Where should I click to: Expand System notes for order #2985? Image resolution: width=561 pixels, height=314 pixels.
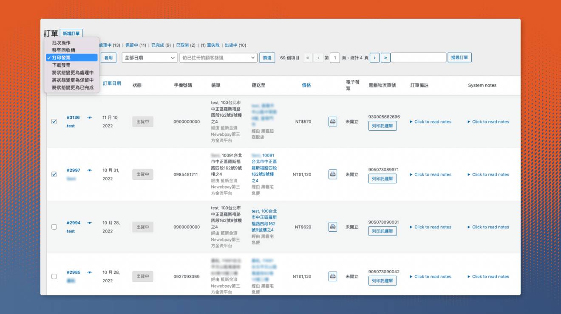488,277
